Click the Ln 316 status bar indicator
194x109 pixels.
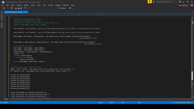(x=100, y=102)
